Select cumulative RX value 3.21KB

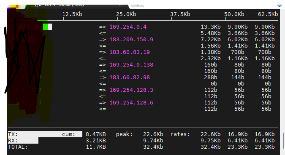[96, 141]
